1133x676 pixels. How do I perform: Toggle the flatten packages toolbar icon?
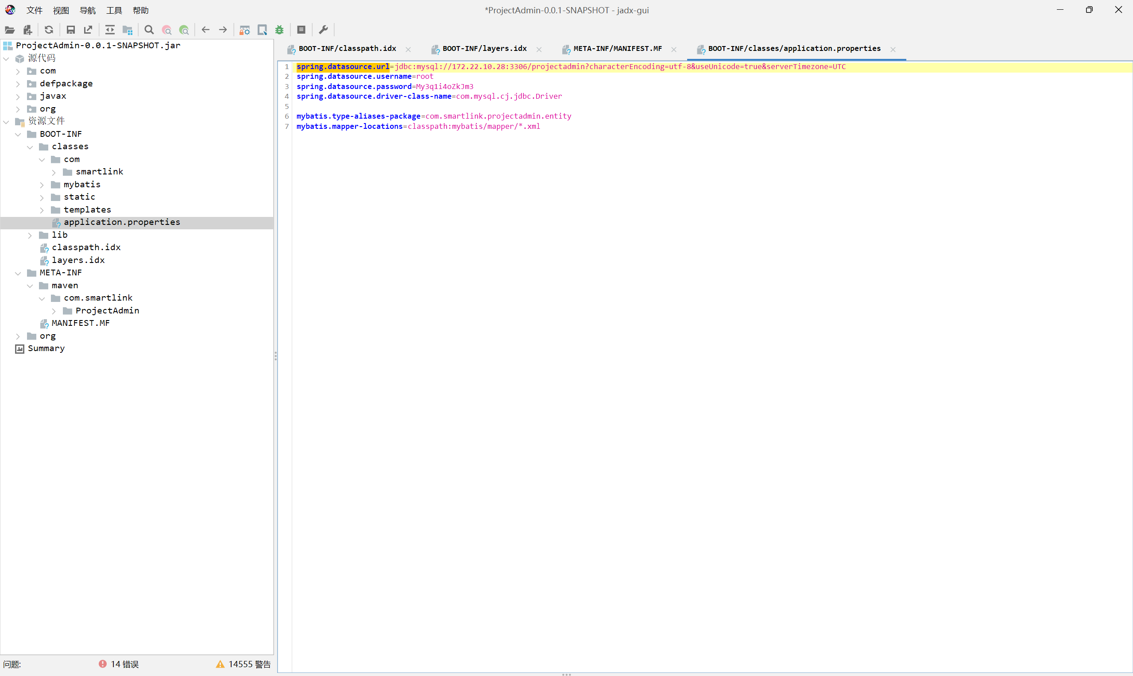click(x=128, y=30)
